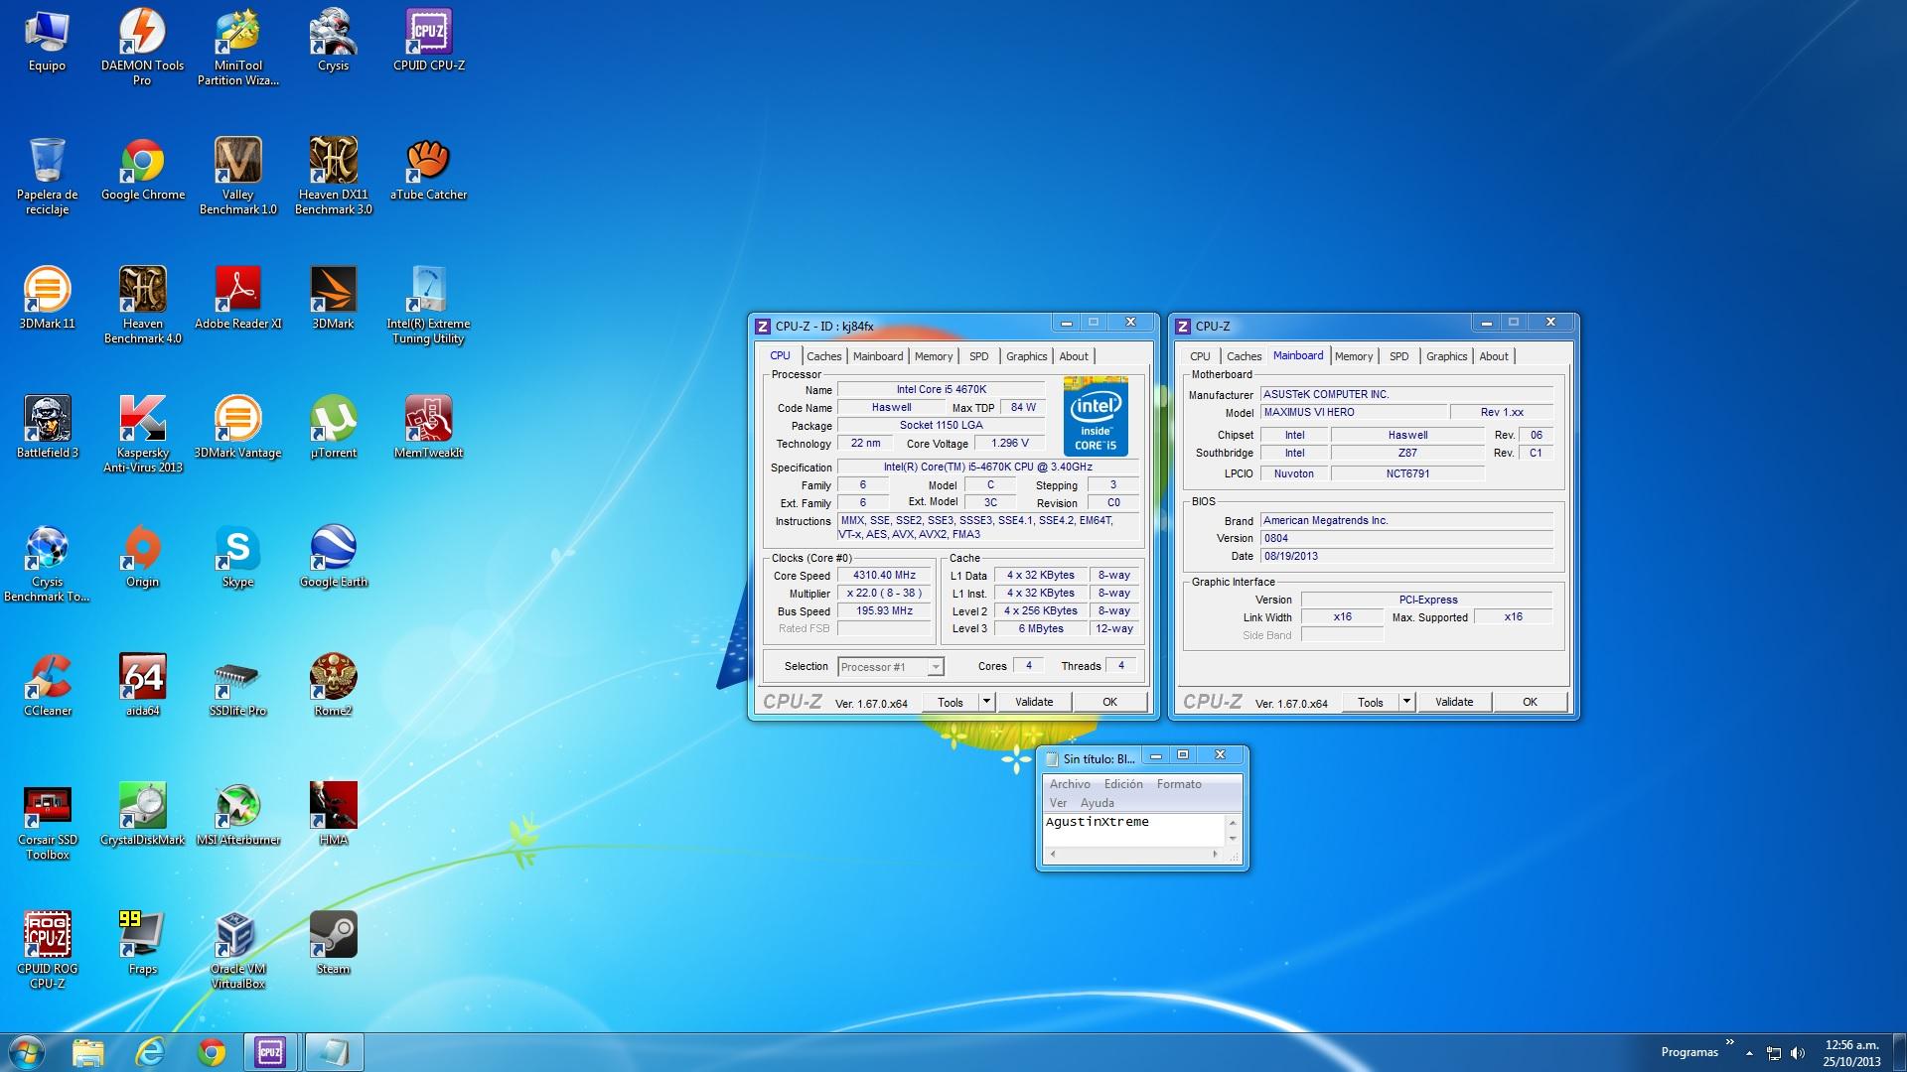Open CPUID CPU-Z desktop shortcut
The image size is (1907, 1072).
(x=428, y=42)
